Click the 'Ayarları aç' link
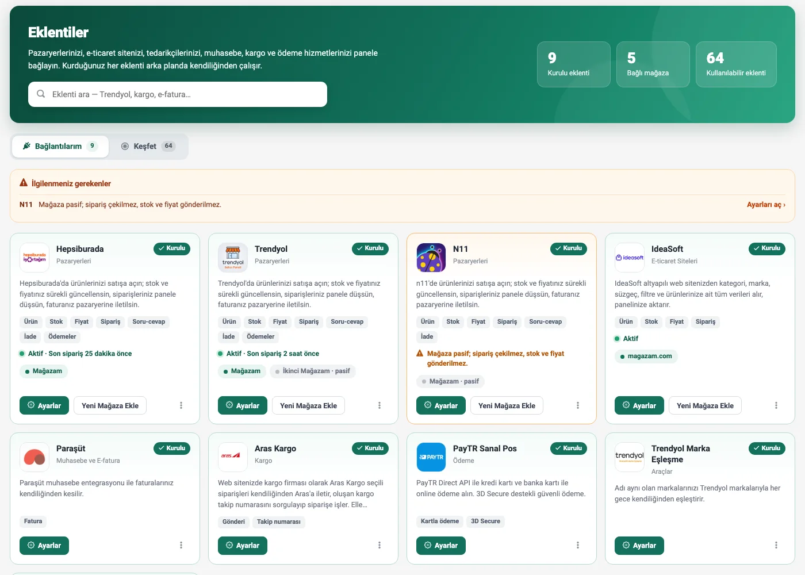The height and width of the screenshot is (575, 805). (766, 205)
